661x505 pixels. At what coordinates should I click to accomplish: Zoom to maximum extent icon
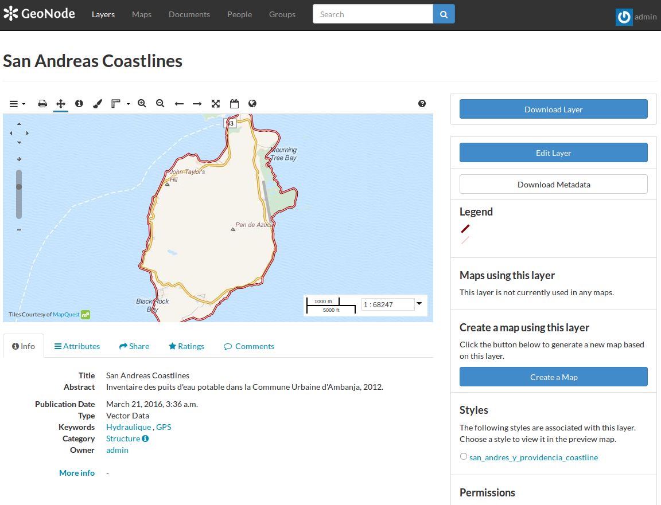[x=215, y=104]
